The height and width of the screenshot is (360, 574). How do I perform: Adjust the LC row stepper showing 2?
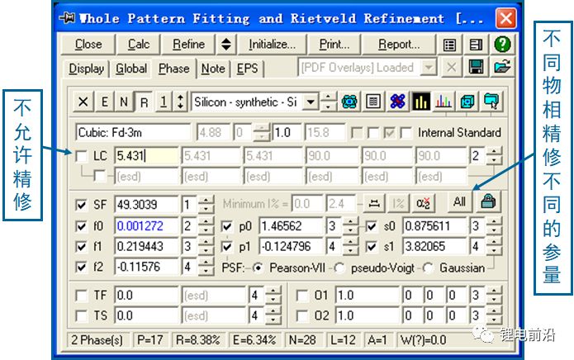(494, 156)
